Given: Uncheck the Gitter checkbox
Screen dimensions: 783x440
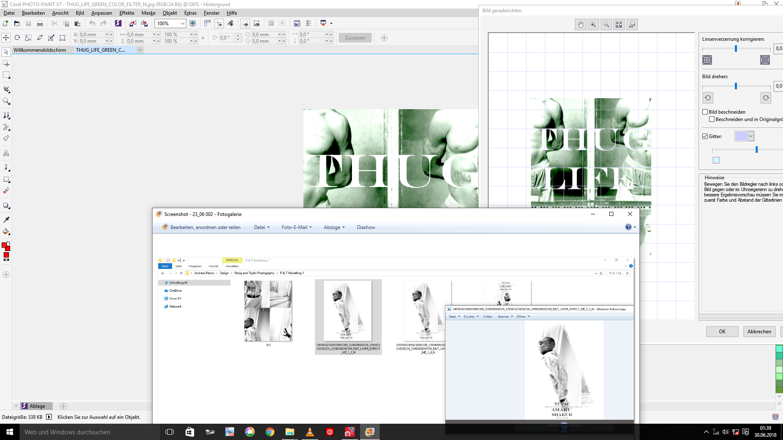Looking at the screenshot, I should pyautogui.click(x=705, y=136).
